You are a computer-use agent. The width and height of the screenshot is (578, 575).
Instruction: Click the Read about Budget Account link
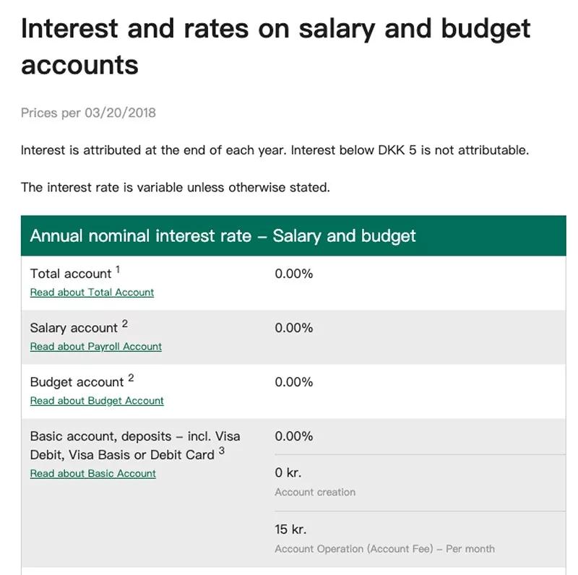coord(97,401)
